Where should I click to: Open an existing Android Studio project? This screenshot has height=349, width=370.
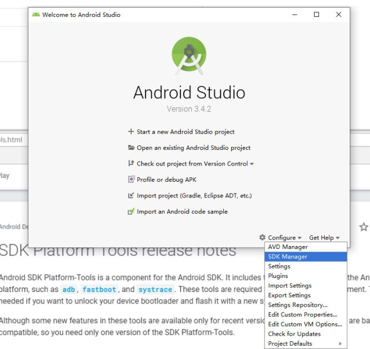[x=194, y=148]
